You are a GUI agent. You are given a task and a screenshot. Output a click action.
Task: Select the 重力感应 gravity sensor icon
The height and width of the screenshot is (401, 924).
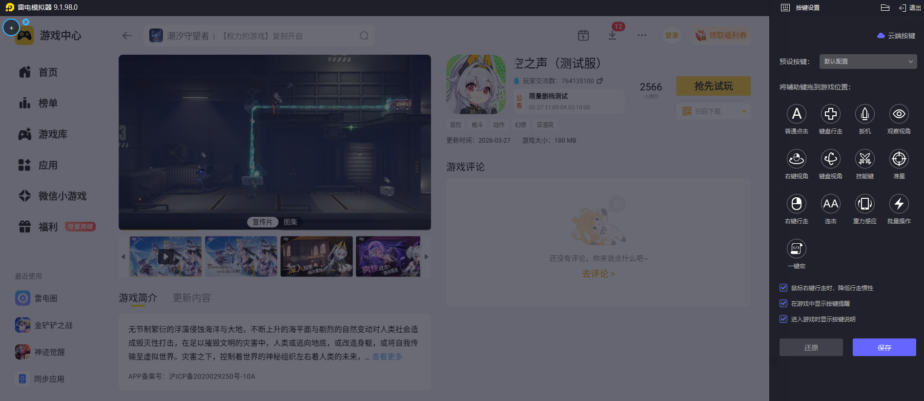[865, 204]
